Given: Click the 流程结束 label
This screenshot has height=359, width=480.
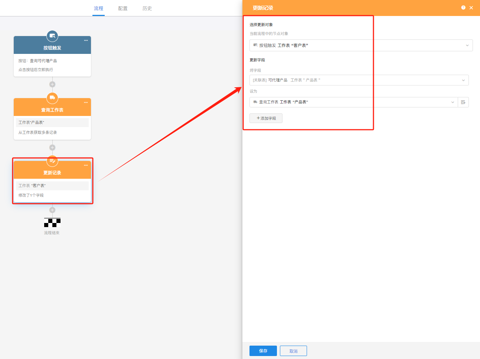Looking at the screenshot, I should click(x=52, y=233).
